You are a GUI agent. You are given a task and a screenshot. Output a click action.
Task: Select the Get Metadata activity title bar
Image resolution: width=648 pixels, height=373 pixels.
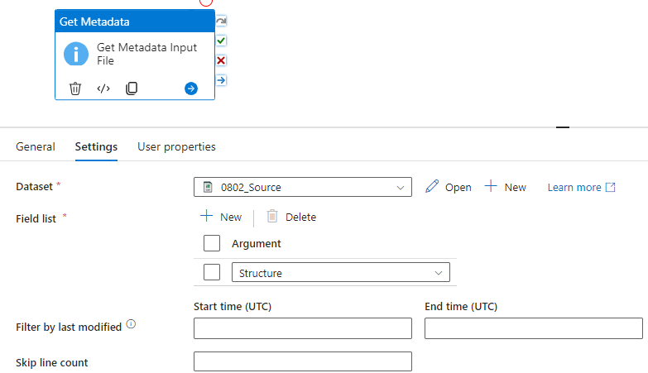pyautogui.click(x=135, y=22)
